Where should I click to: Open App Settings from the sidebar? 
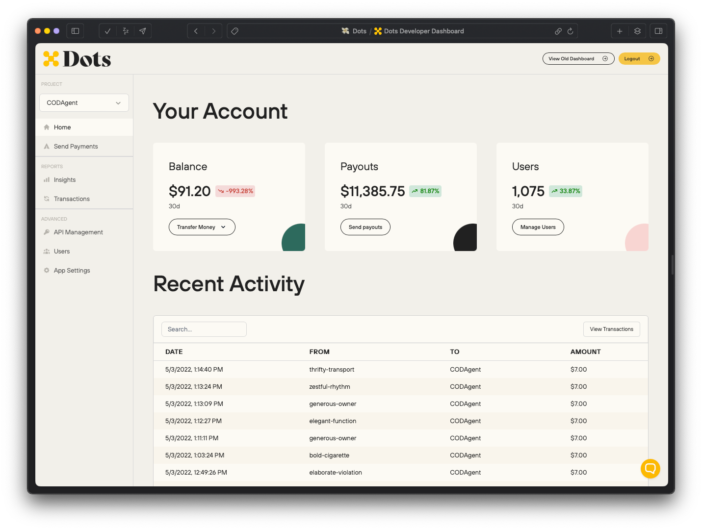pos(72,270)
